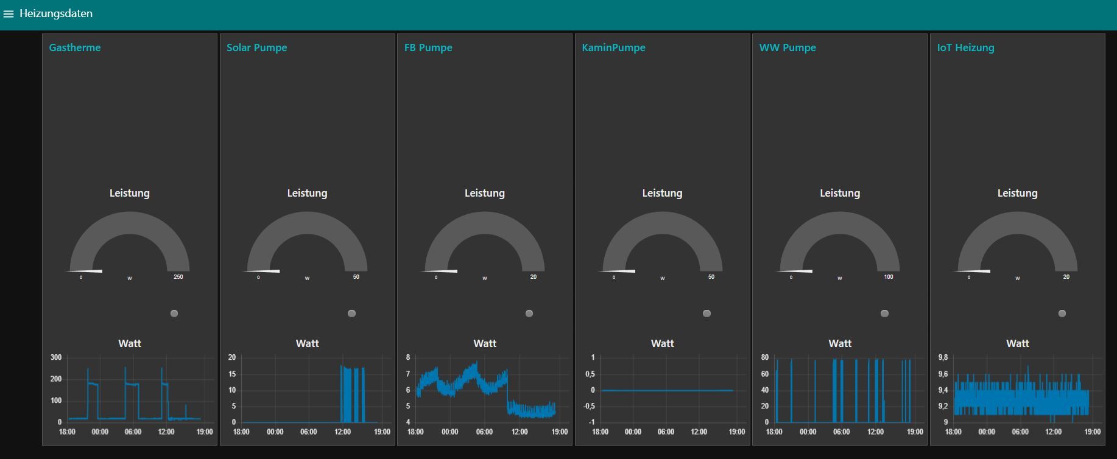The width and height of the screenshot is (1117, 459).
Task: Click the KaminPumpe panel title
Action: click(x=613, y=47)
